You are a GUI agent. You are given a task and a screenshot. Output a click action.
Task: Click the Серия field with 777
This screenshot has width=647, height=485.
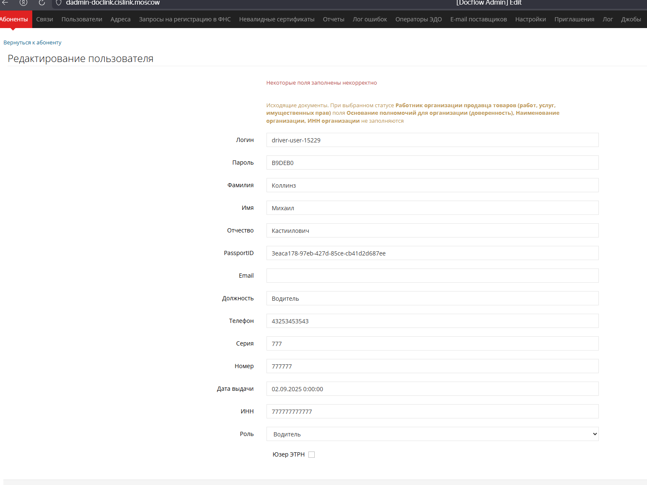coord(432,343)
